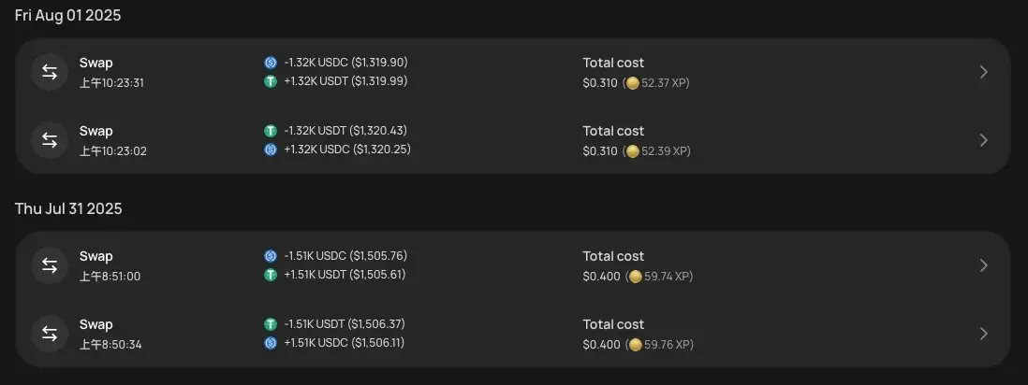This screenshot has height=385, width=1028.
Task: Click the USDT icon next to +1.32K USDT ($1,319.99)
Action: tap(271, 81)
